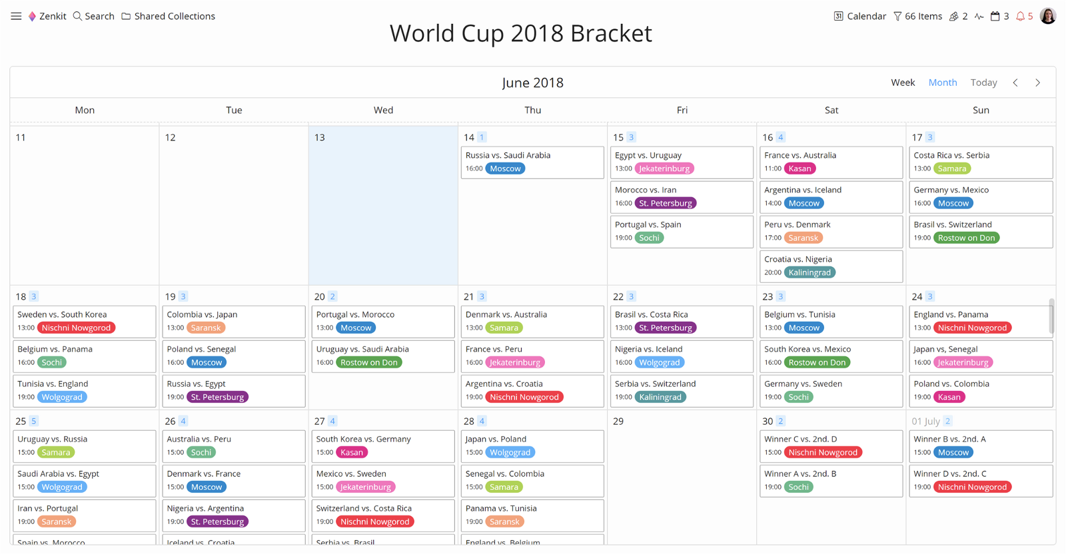Viewport: 1066px width, 554px height.
Task: Open the Shared Collections folder
Action: point(168,16)
